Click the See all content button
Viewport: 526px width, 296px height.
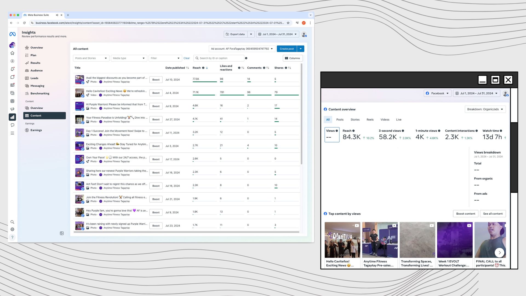(493, 214)
